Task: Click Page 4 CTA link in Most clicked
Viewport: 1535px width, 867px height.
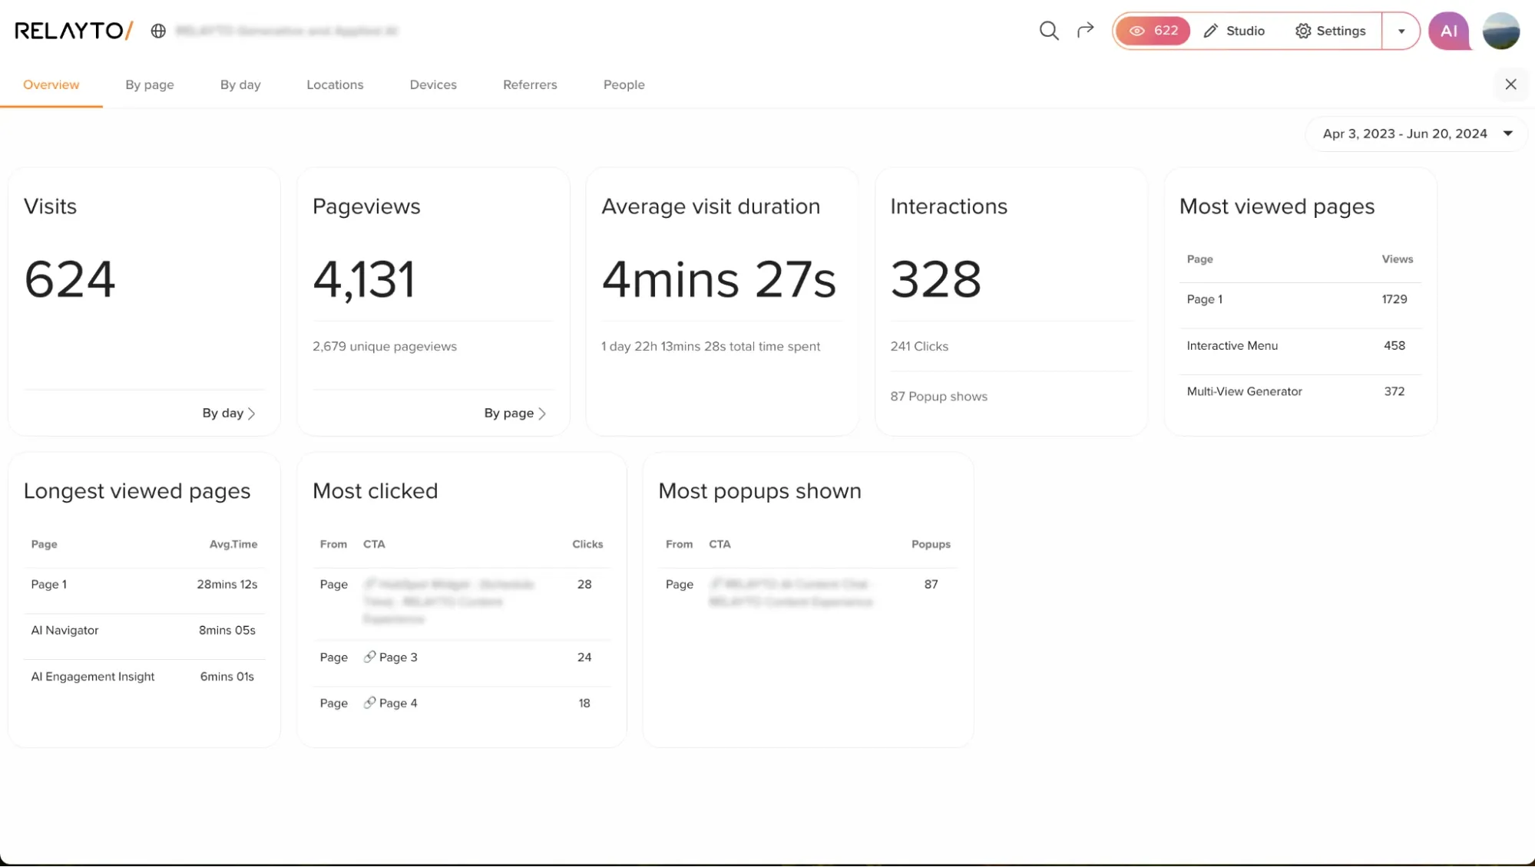Action: (390, 701)
